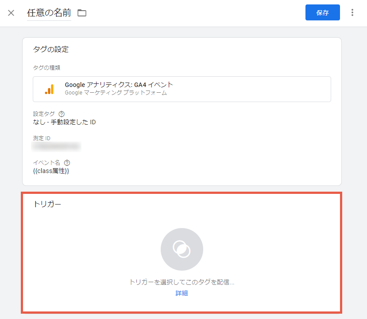Click the タグの設定 heading

pyautogui.click(x=51, y=49)
